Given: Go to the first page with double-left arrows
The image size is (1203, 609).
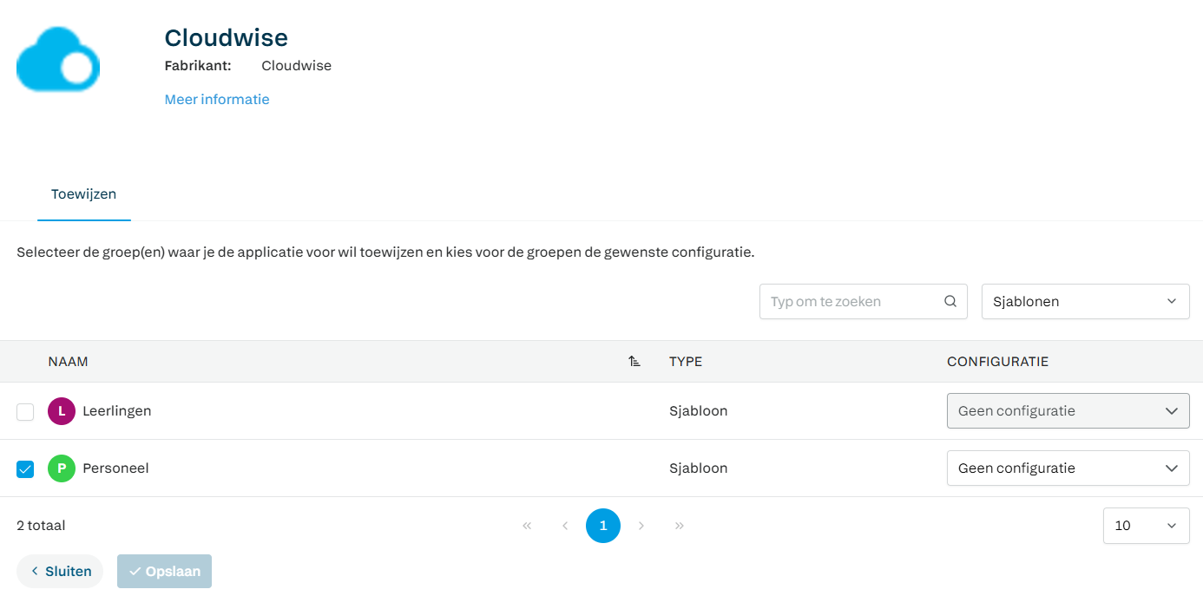Looking at the screenshot, I should tap(527, 526).
